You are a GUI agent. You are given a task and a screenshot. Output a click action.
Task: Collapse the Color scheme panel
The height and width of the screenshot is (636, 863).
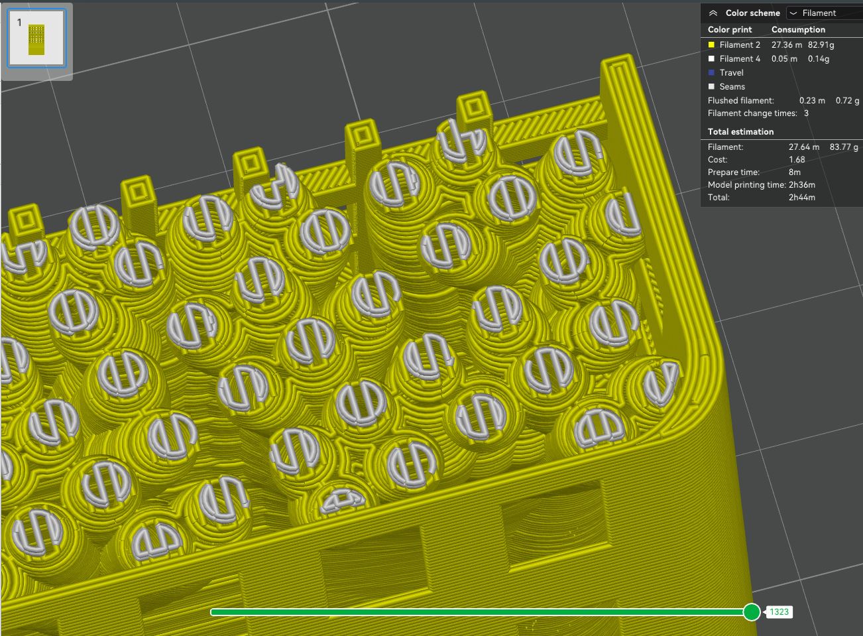pyautogui.click(x=713, y=13)
